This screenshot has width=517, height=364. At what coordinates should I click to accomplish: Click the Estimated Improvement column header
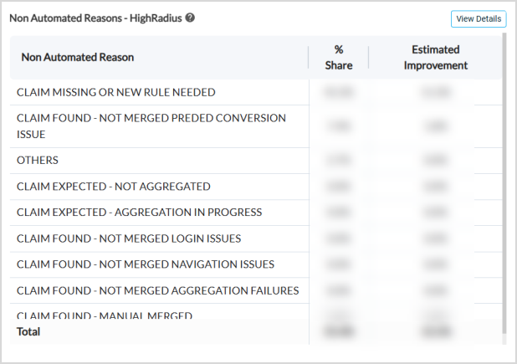435,58
